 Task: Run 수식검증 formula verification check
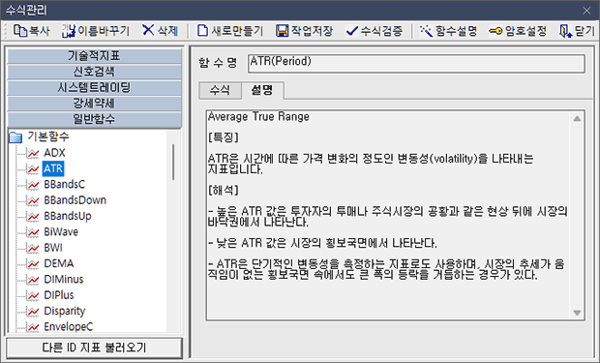coord(351,31)
